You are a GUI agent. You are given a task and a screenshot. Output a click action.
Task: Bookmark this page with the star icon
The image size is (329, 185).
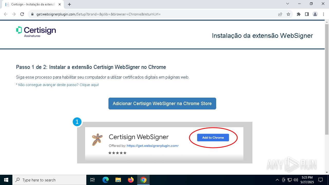coord(288,14)
